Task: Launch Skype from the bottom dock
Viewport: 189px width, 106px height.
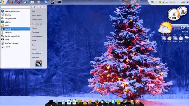Action: coord(113,102)
